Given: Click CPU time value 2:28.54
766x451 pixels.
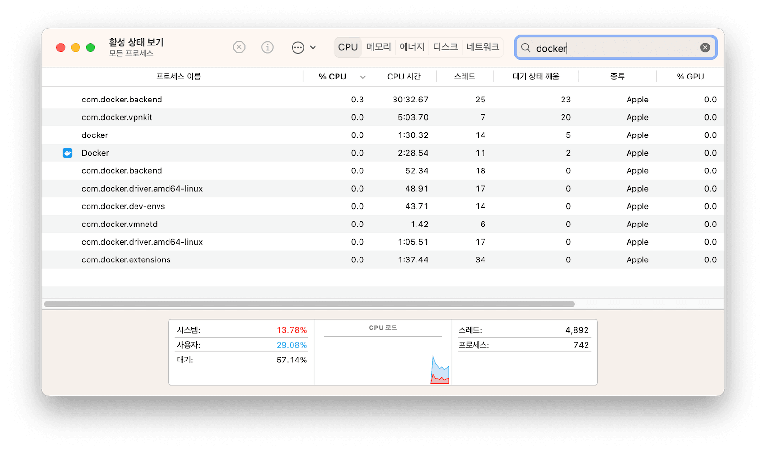Looking at the screenshot, I should (413, 153).
